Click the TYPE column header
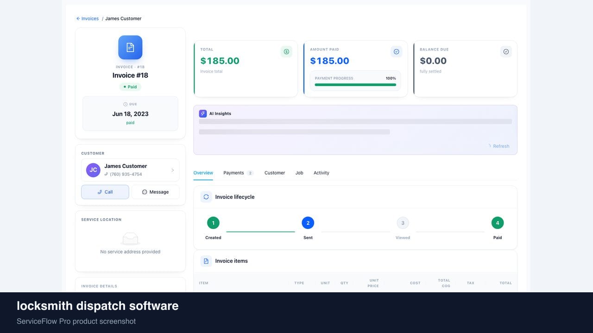593x333 pixels. (299, 283)
